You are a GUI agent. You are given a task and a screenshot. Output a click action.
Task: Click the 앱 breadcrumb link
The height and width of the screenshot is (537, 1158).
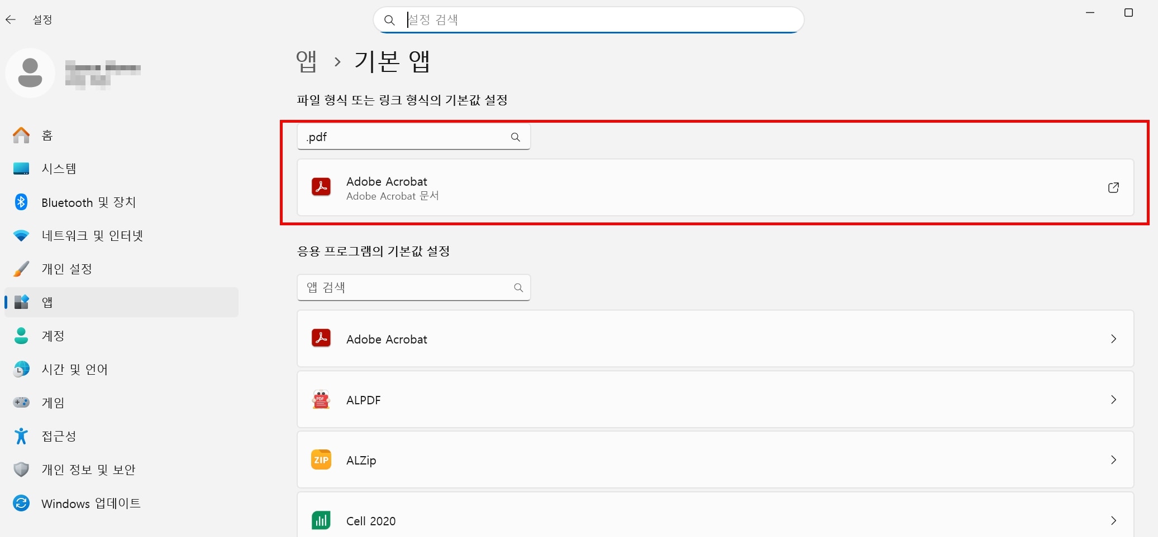tap(306, 61)
